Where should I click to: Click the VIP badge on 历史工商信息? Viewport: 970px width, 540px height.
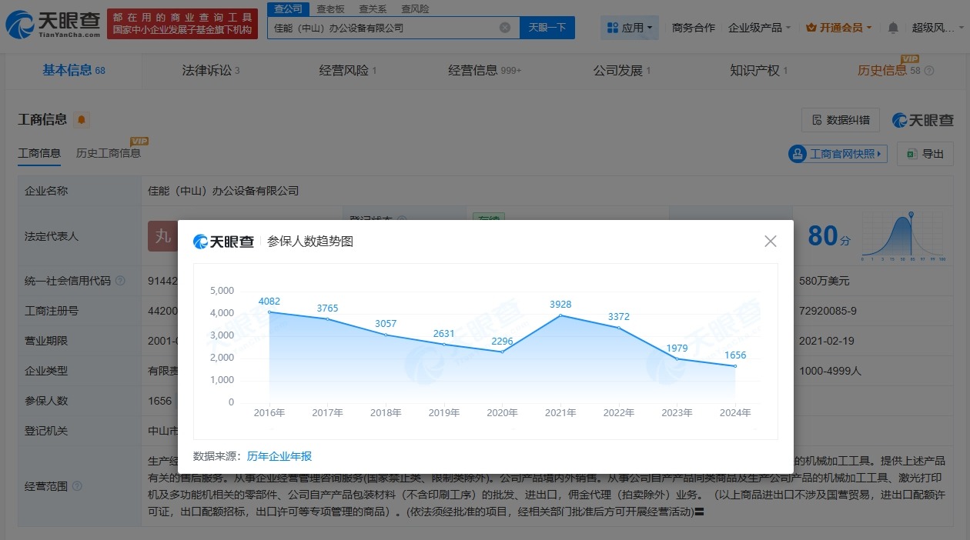click(139, 142)
